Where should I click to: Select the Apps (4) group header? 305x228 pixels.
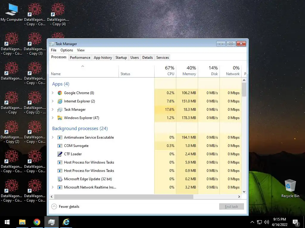pos(61,84)
